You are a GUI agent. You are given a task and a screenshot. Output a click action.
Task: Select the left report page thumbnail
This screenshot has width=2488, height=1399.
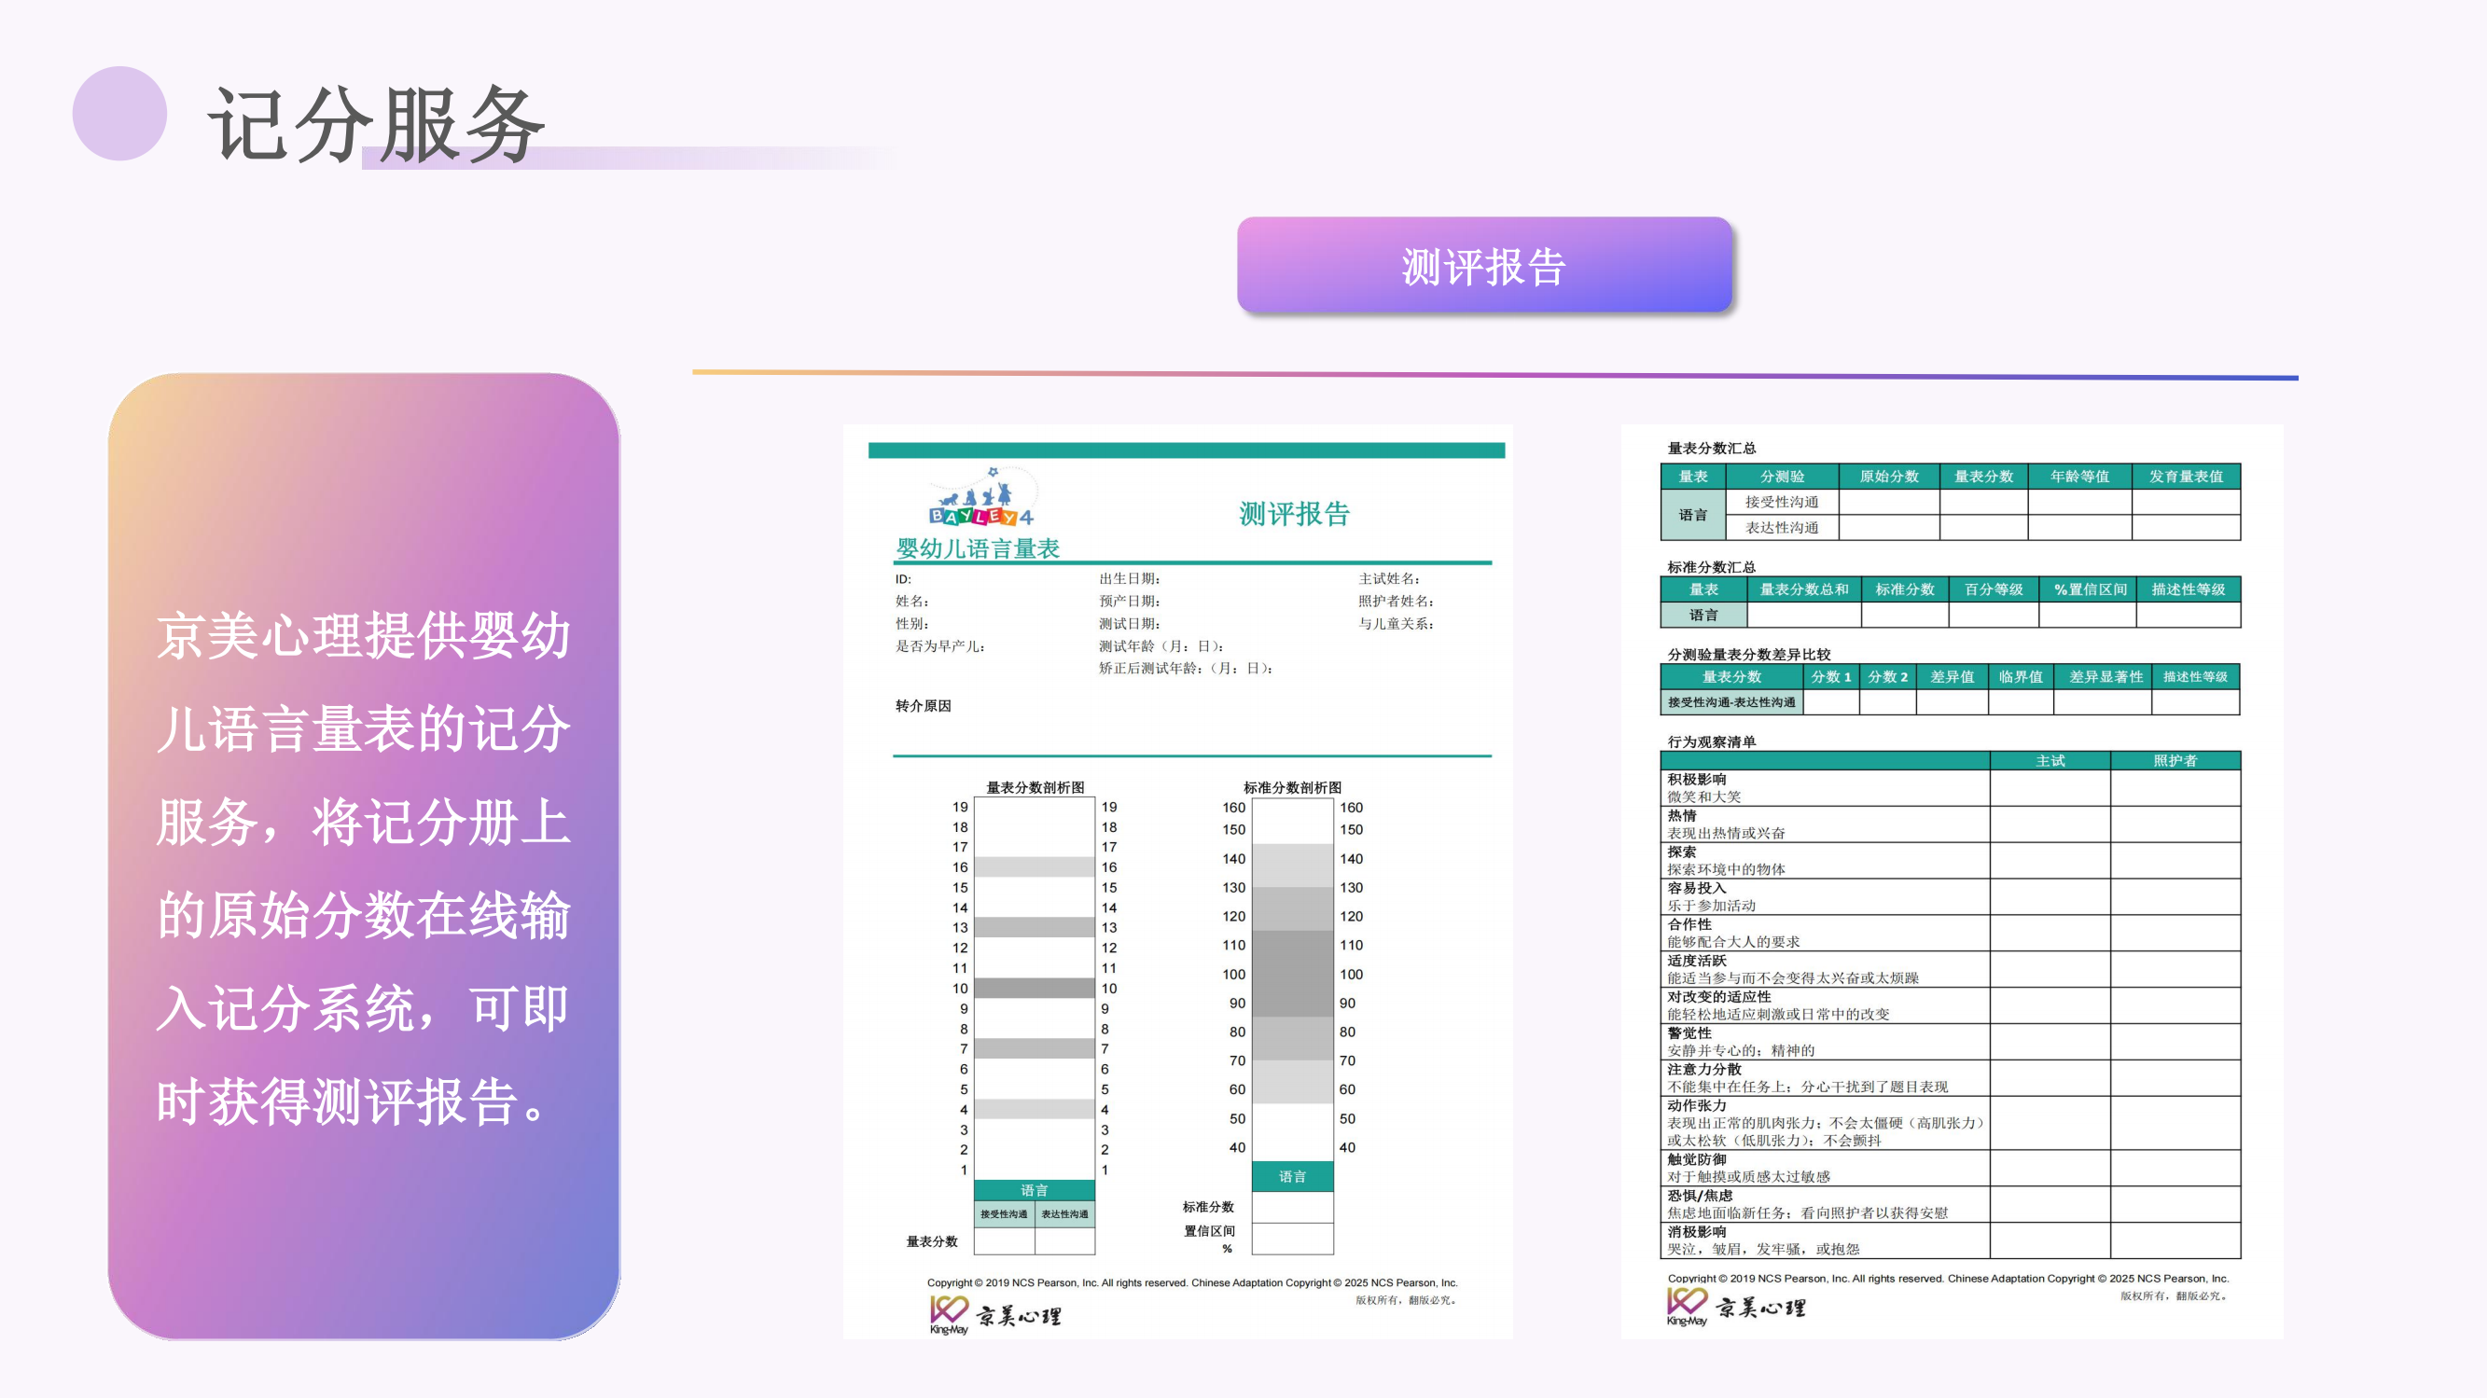pyautogui.click(x=1177, y=880)
